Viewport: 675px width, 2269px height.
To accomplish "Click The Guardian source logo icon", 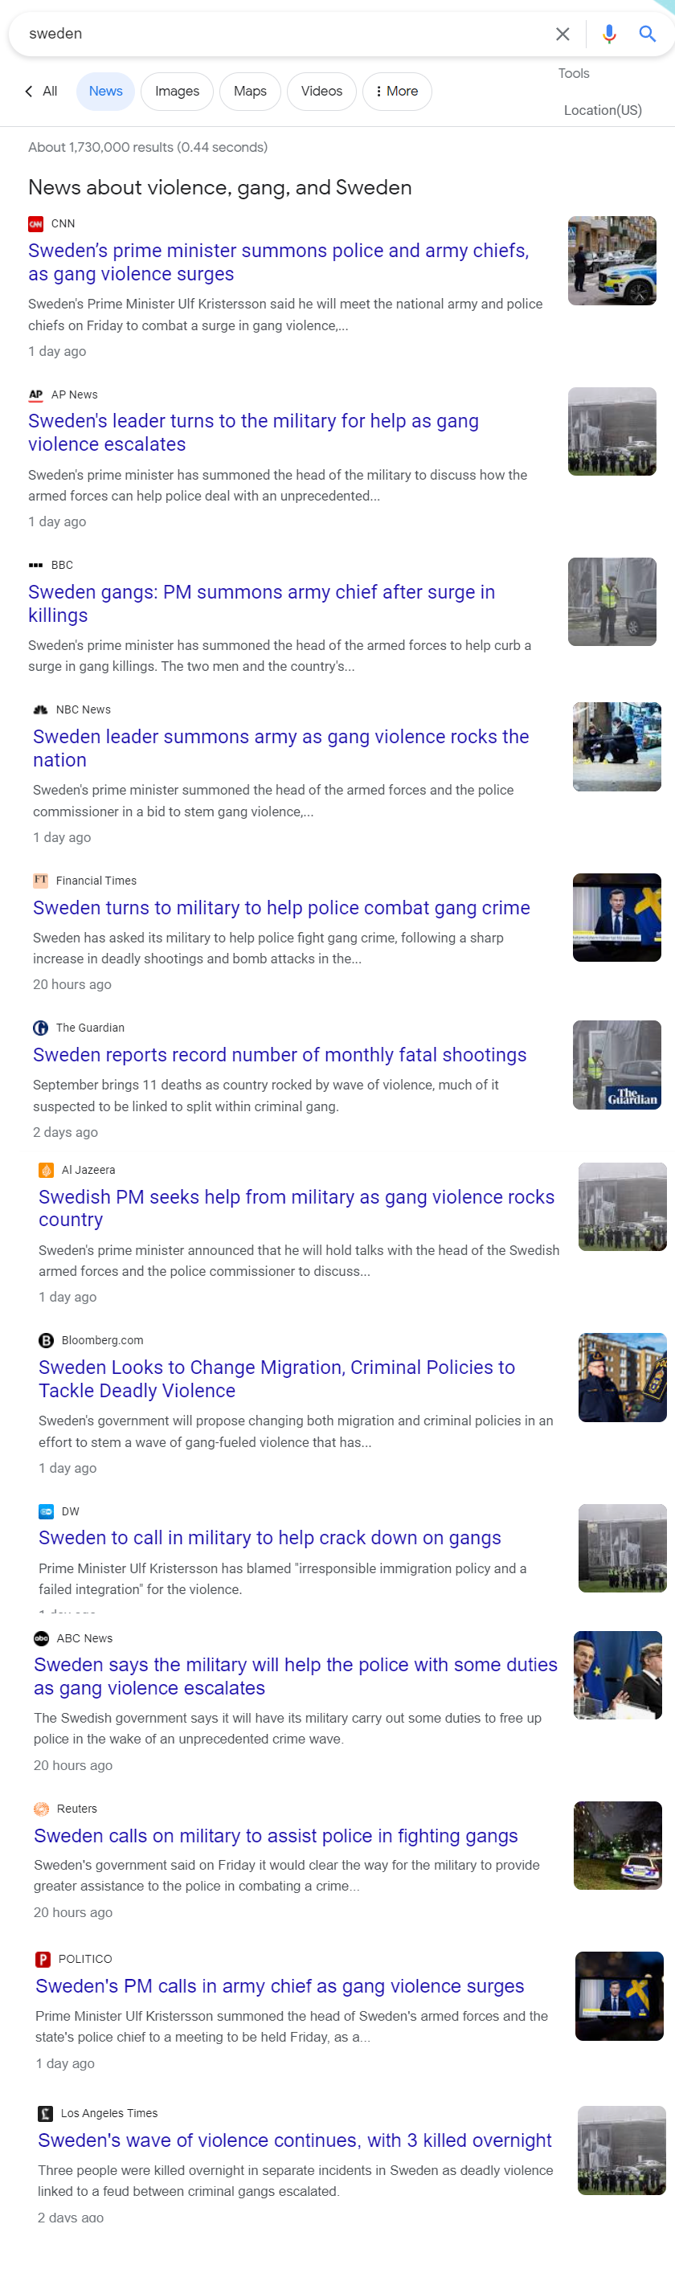I will pyautogui.click(x=40, y=1027).
